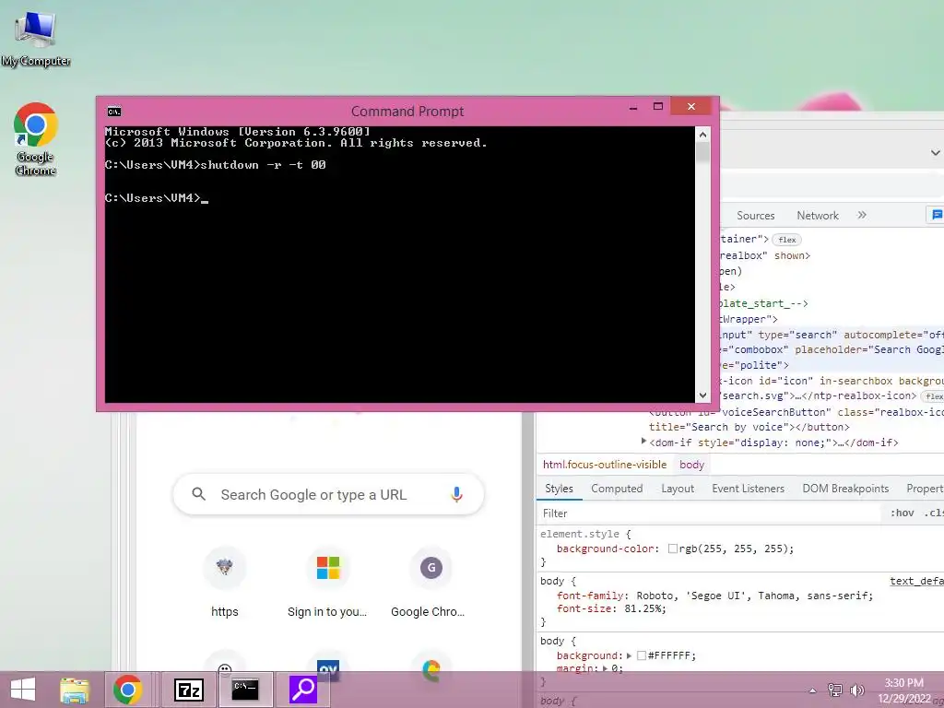The width and height of the screenshot is (944, 708).
Task: Select the Command Prompt taskbar button
Action: coord(245,690)
